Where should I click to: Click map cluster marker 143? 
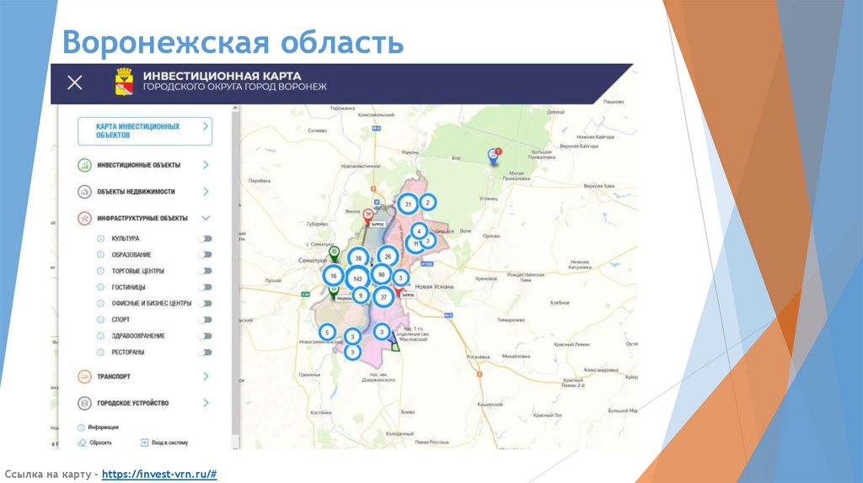[357, 279]
